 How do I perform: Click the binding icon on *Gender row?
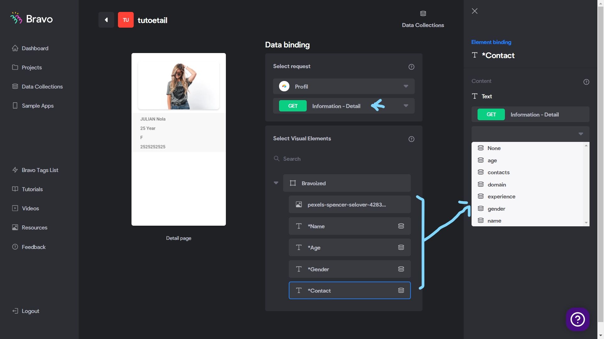[x=401, y=269]
